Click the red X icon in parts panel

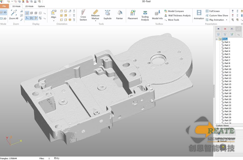[x=225, y=29]
